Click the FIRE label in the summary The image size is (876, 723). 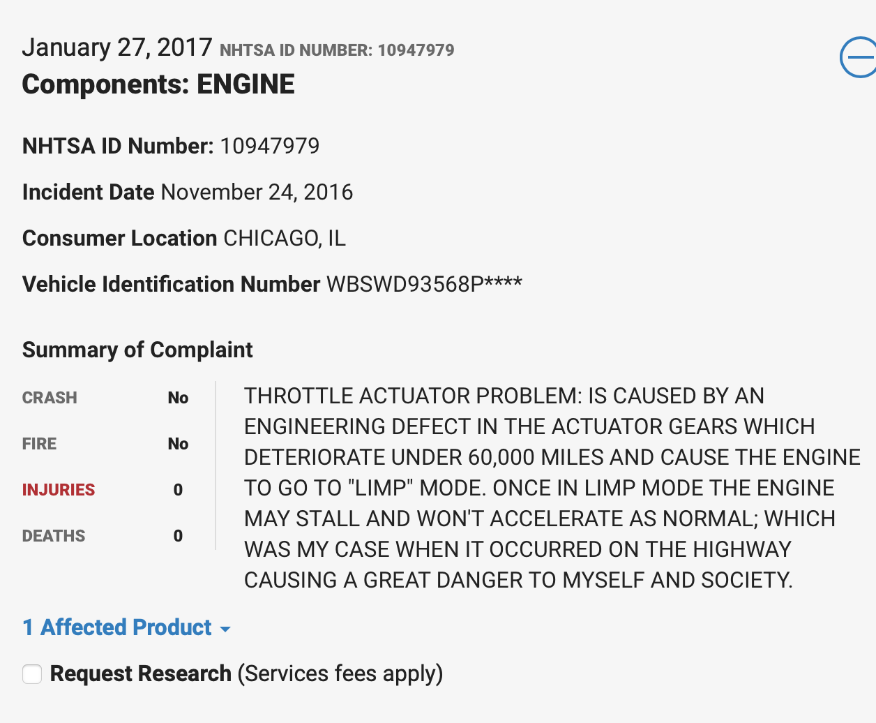pos(40,444)
